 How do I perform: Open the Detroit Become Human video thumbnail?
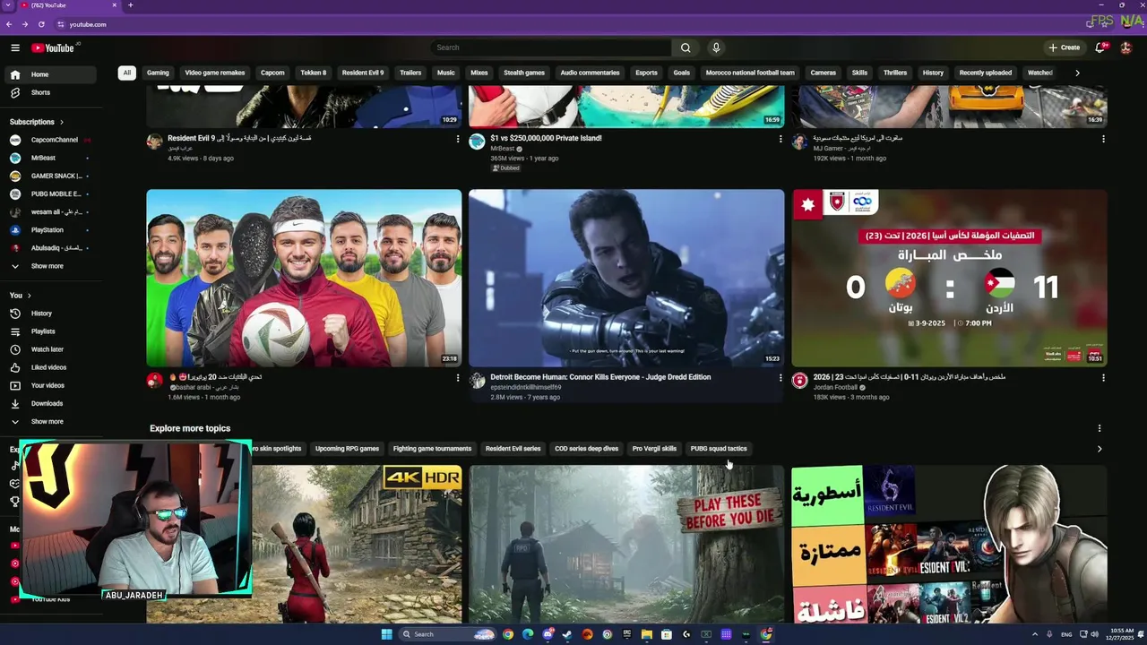[x=626, y=278]
